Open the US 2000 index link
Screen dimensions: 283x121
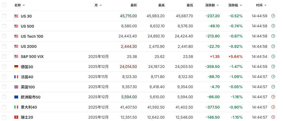click(29, 46)
